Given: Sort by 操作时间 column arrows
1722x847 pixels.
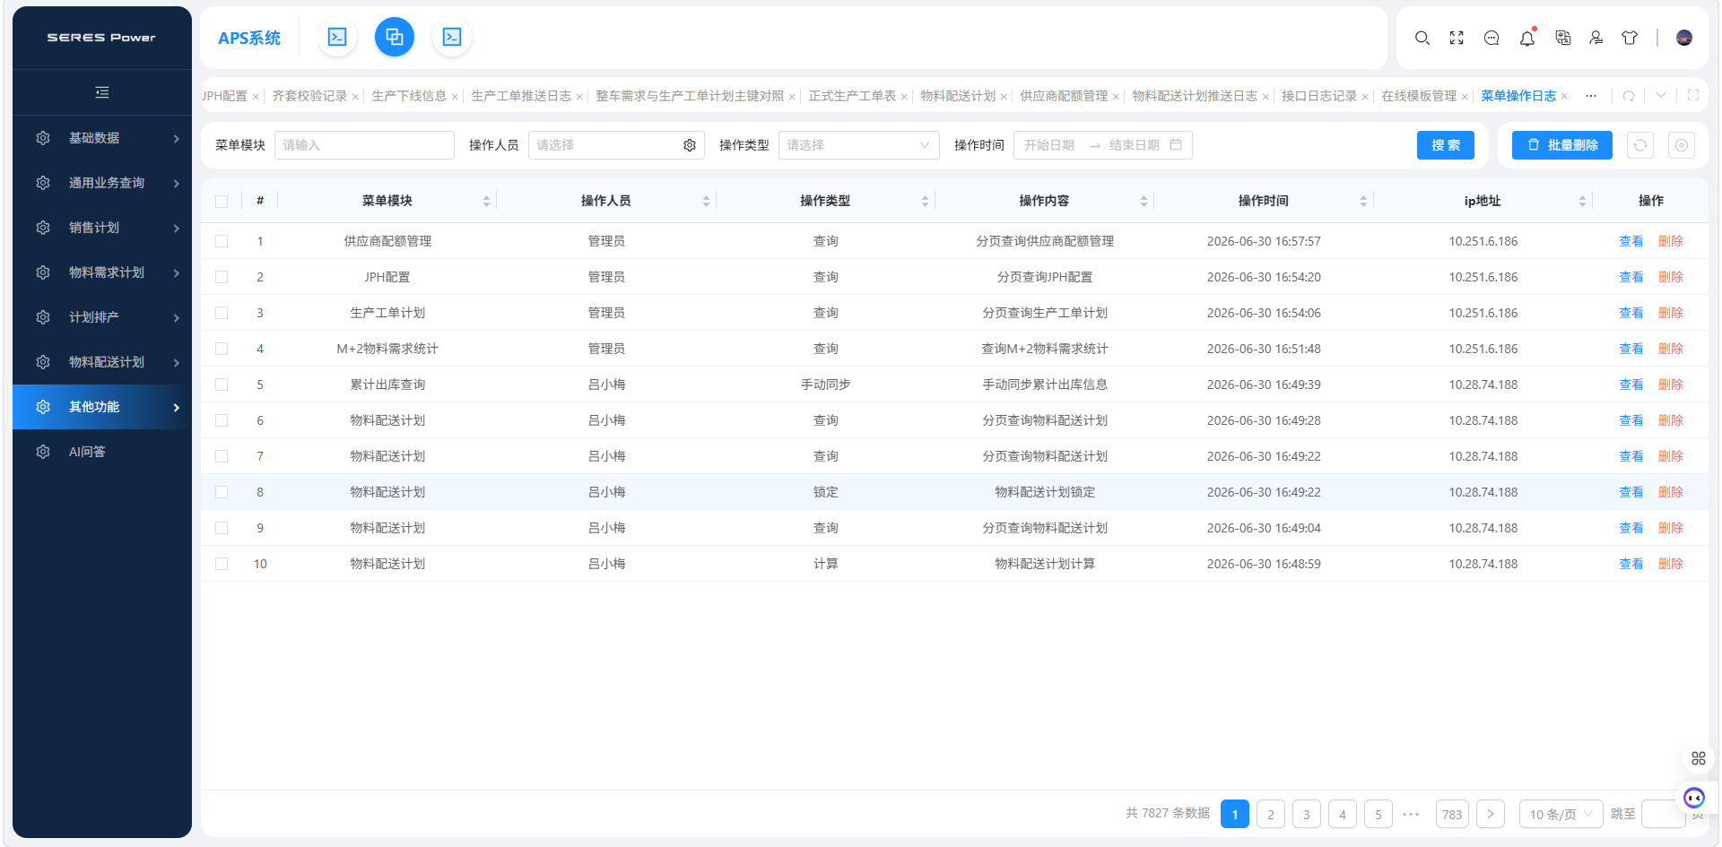Looking at the screenshot, I should coord(1363,202).
